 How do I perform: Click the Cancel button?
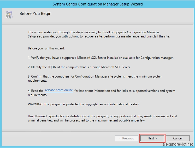pos(178,138)
